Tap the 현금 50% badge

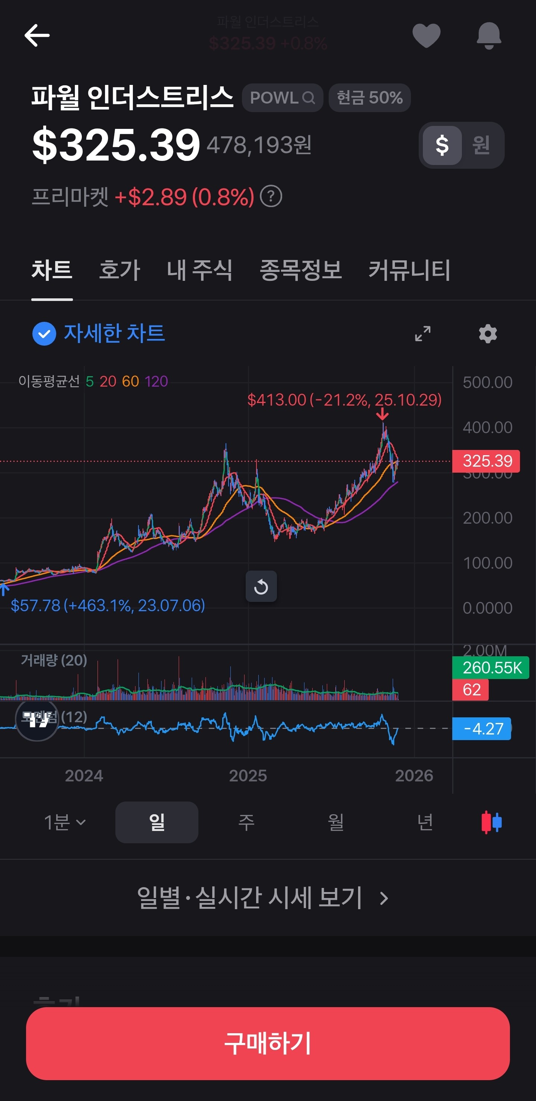click(370, 98)
